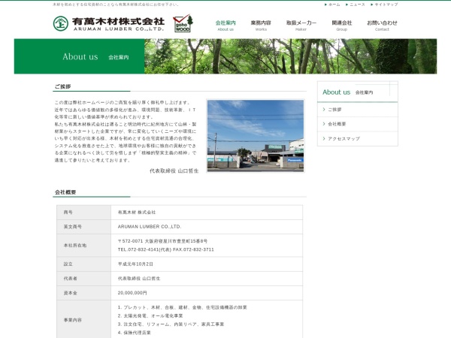Click the 商号 table row label
The width and height of the screenshot is (451, 338).
point(68,213)
